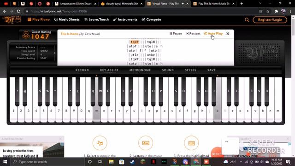Pause the song playback
Image resolution: width=295 pixels, height=166 pixels.
click(x=176, y=34)
